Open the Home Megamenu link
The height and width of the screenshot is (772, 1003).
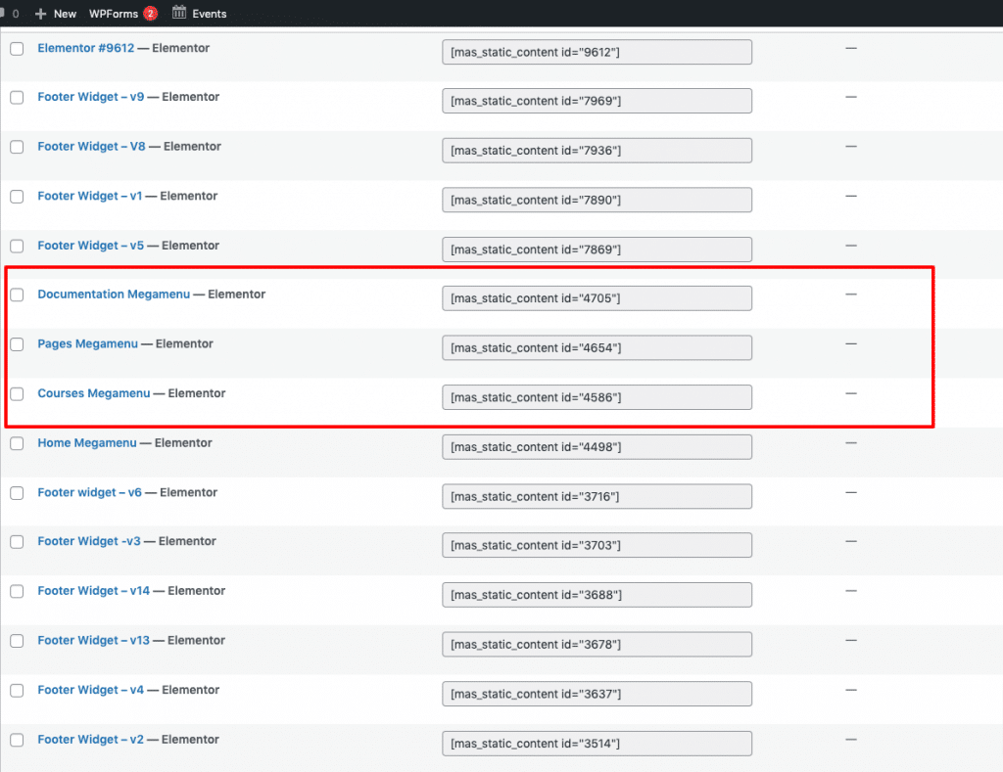[87, 443]
